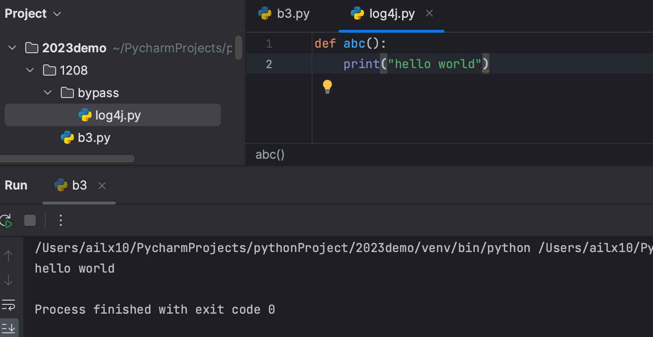Toggle scroll to end of output

click(8, 328)
